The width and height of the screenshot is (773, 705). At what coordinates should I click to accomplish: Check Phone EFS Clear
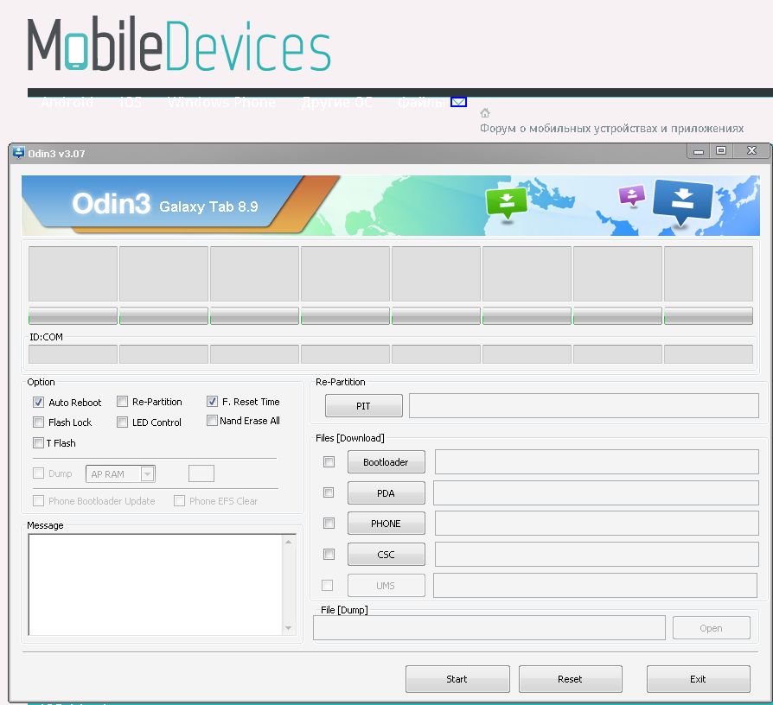point(180,501)
